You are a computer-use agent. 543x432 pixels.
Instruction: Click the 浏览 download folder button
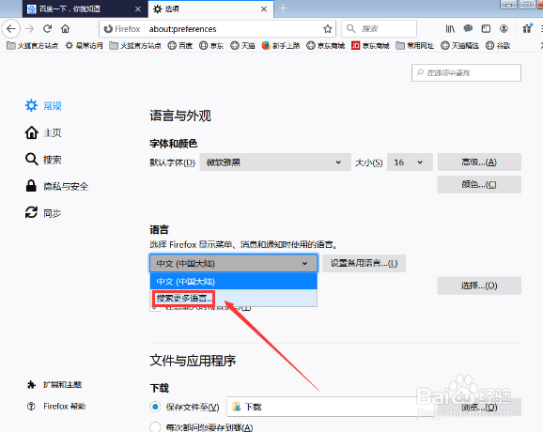(479, 407)
